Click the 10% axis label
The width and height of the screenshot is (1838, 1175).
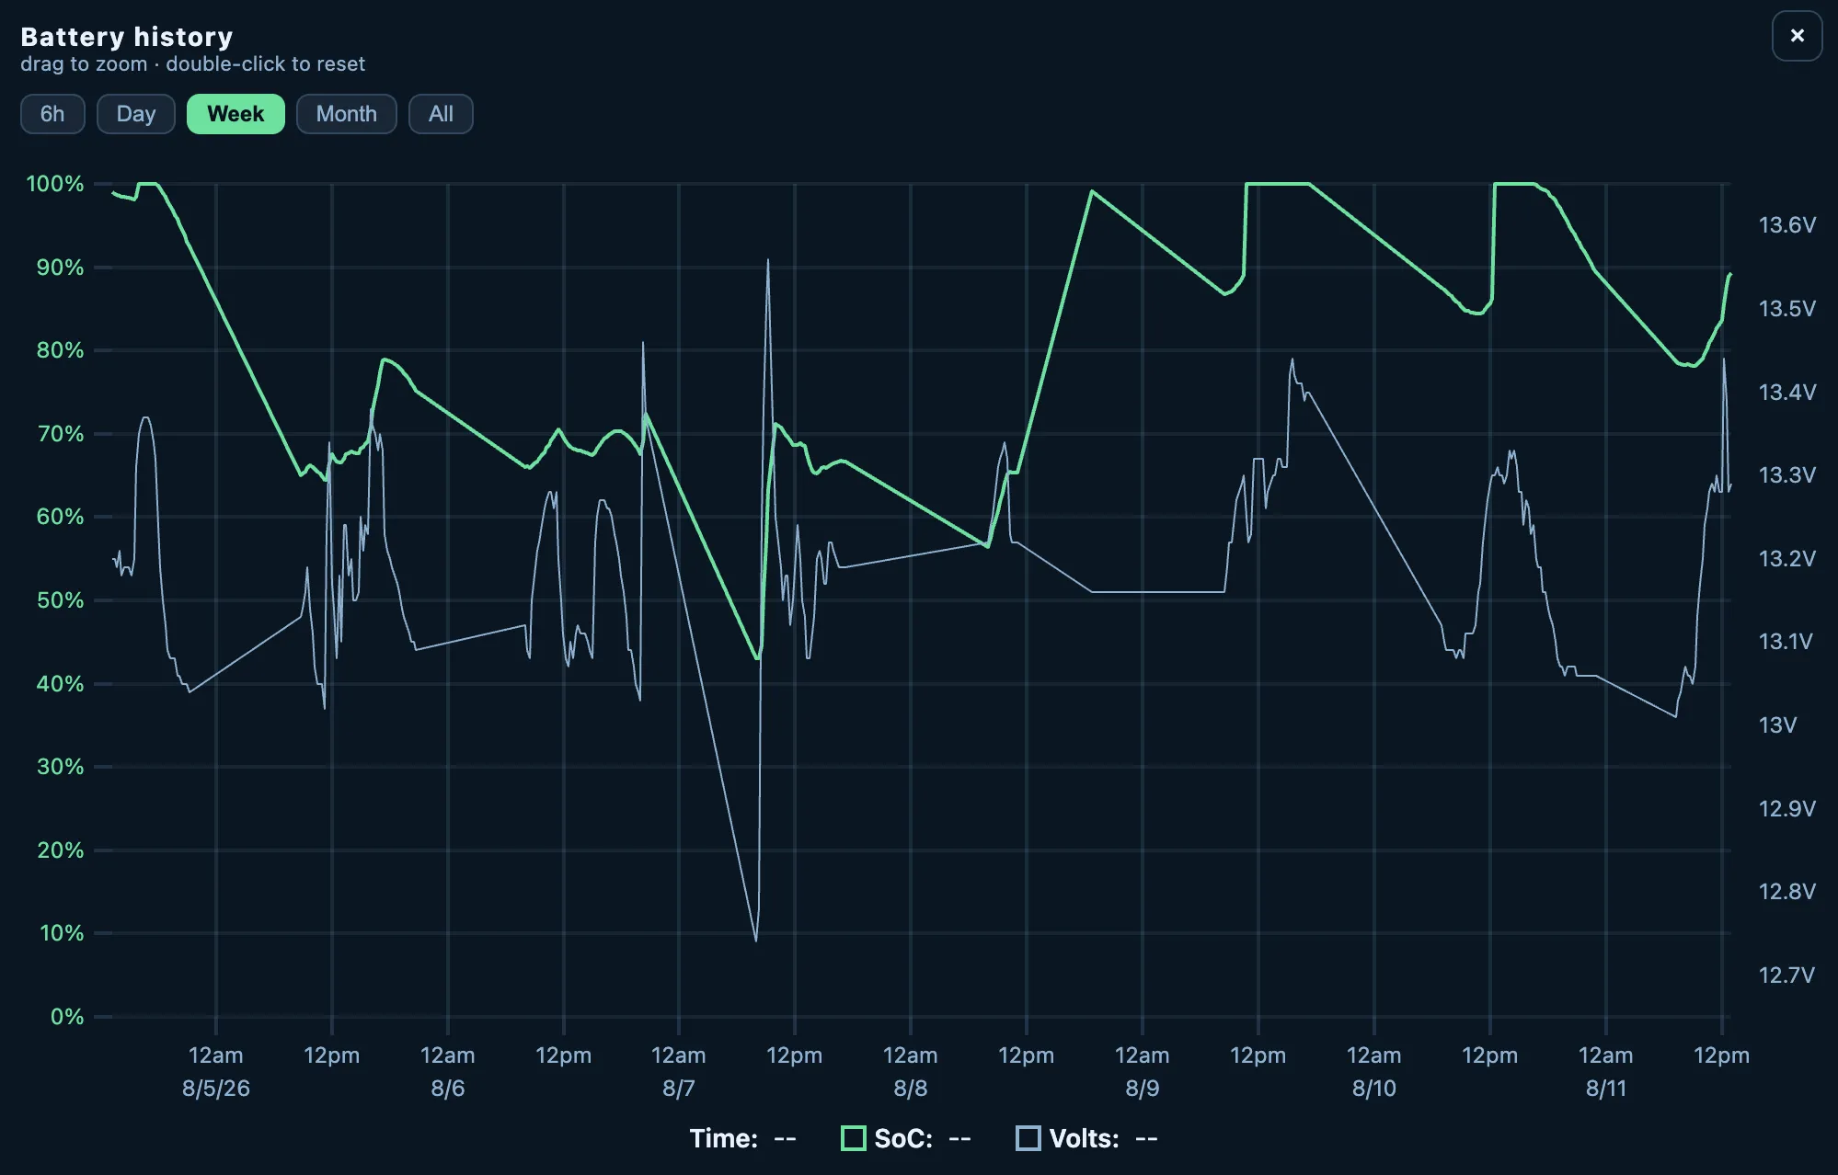(x=62, y=933)
